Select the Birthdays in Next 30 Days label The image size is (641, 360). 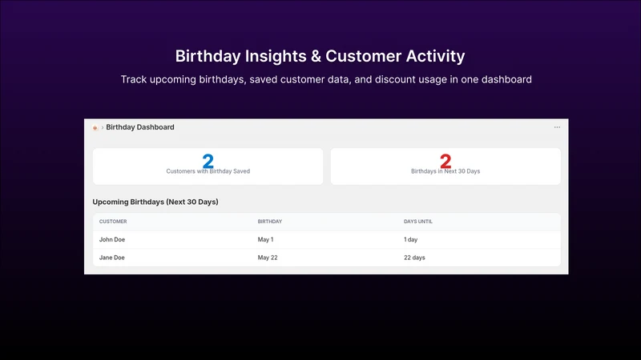(x=445, y=171)
